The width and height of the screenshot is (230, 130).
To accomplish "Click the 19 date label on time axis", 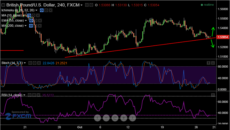I will click(x=162, y=127).
